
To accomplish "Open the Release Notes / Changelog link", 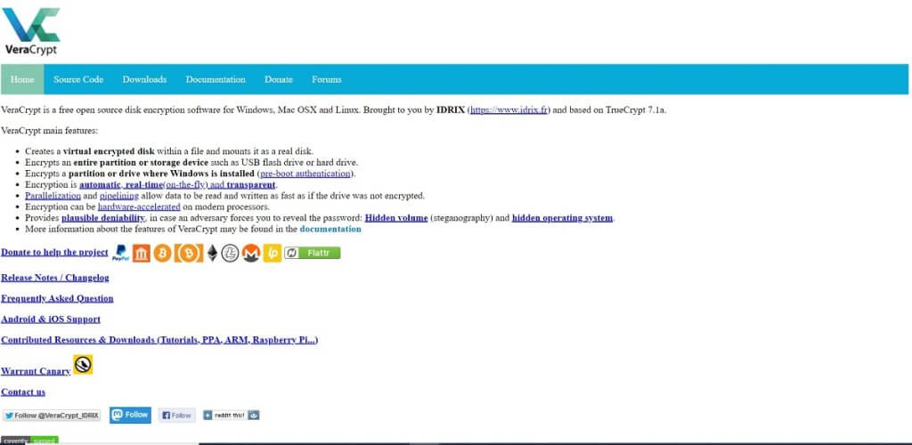I will coord(54,278).
